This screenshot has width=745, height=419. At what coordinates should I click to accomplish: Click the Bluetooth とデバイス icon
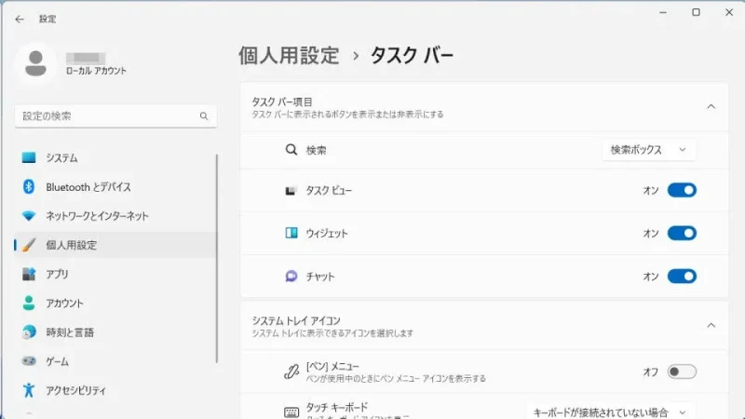click(29, 187)
